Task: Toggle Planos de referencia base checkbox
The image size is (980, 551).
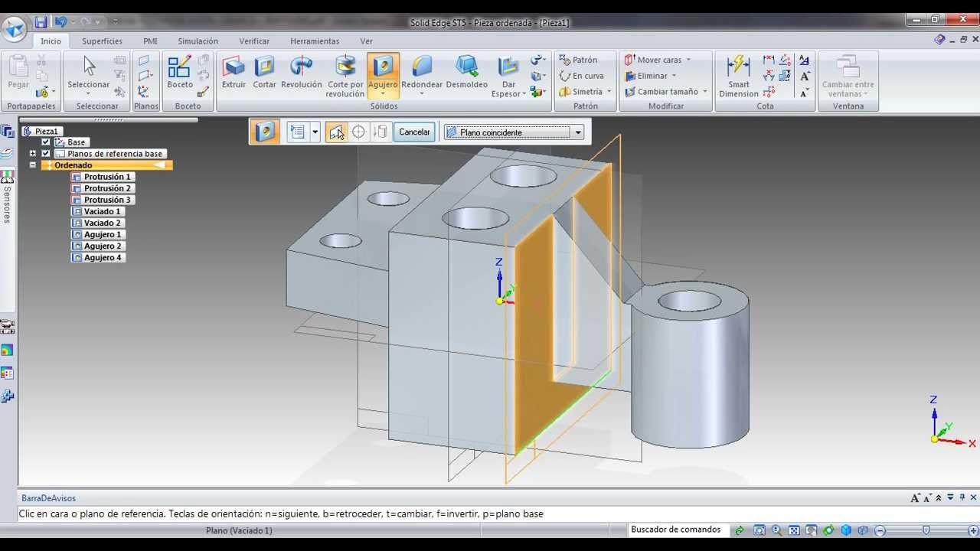Action: click(46, 154)
